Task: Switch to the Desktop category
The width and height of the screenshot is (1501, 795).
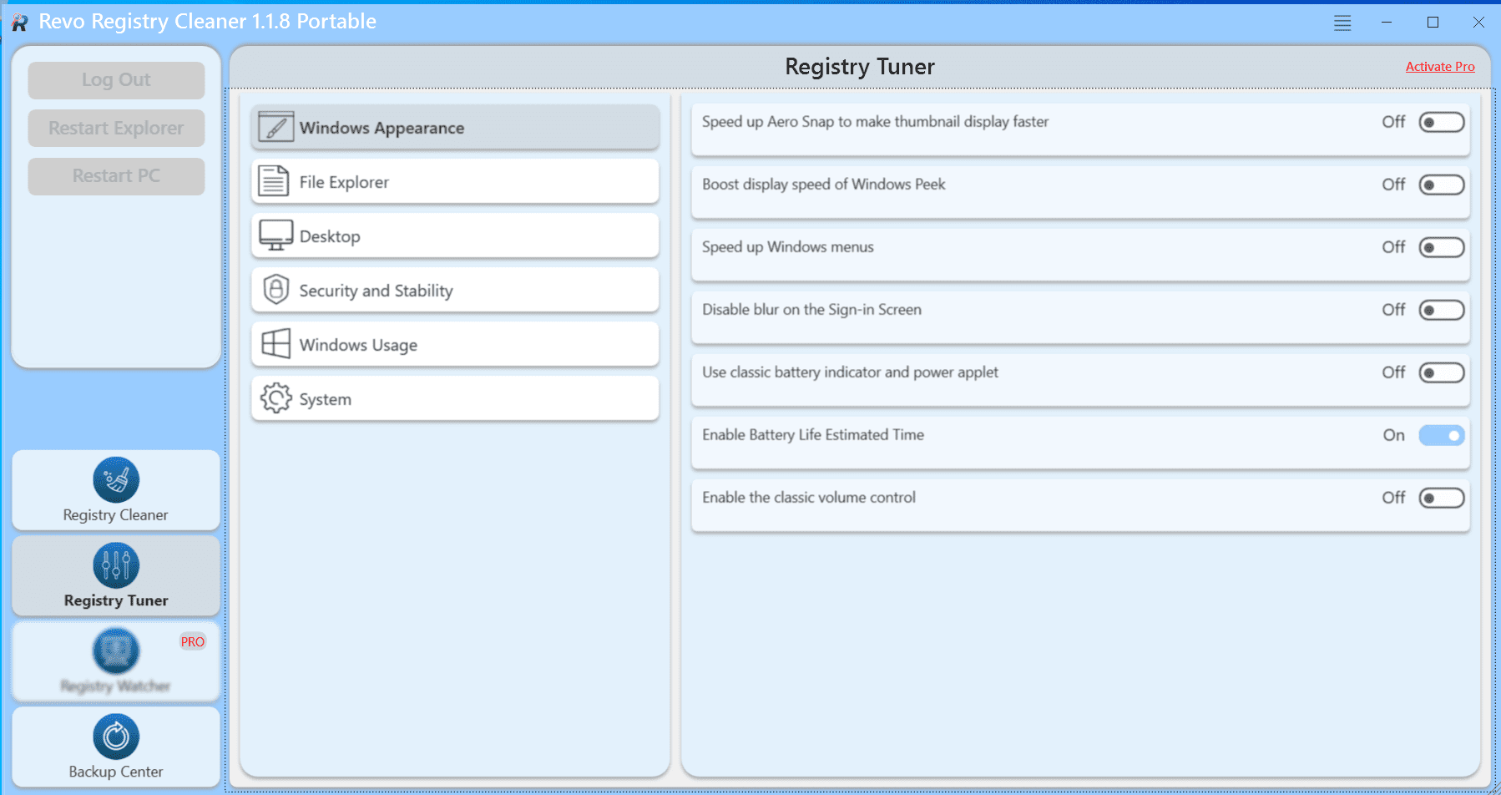Action: point(455,235)
